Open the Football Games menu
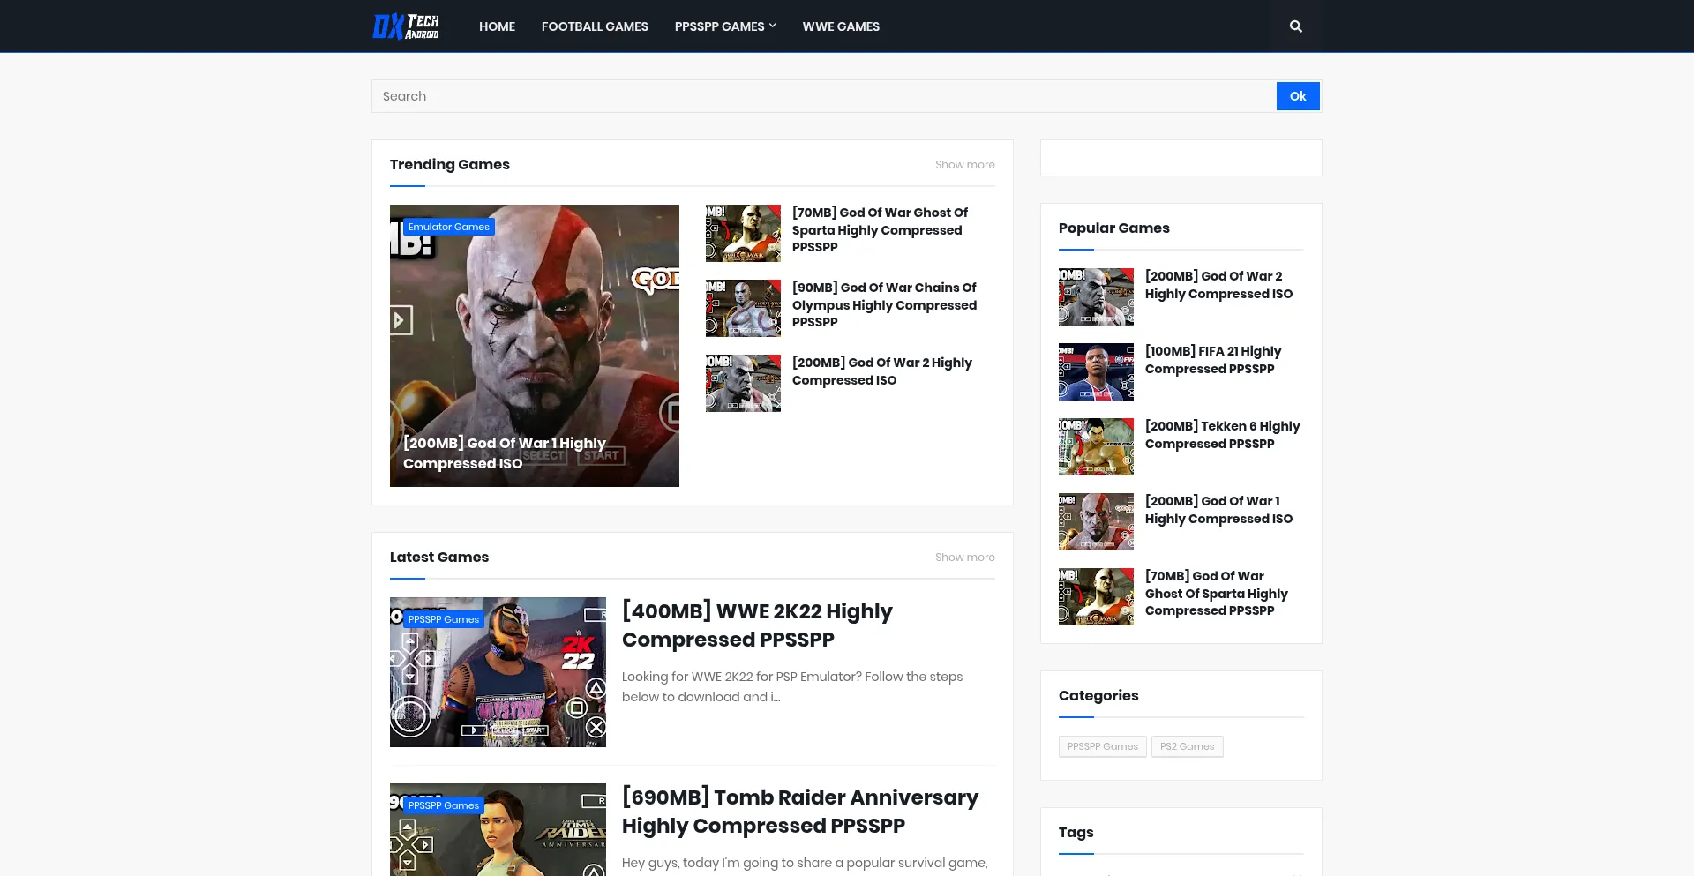The width and height of the screenshot is (1694, 876). [595, 26]
